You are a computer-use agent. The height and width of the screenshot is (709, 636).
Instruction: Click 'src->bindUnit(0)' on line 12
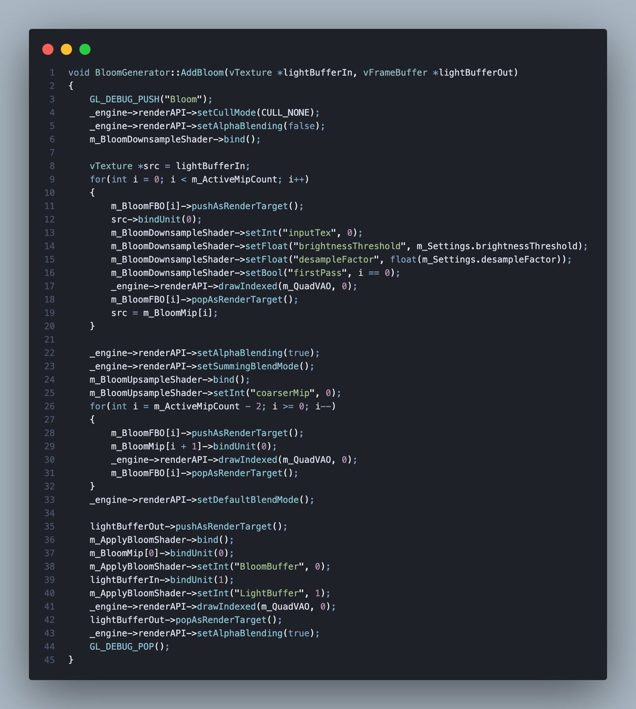pyautogui.click(x=154, y=220)
